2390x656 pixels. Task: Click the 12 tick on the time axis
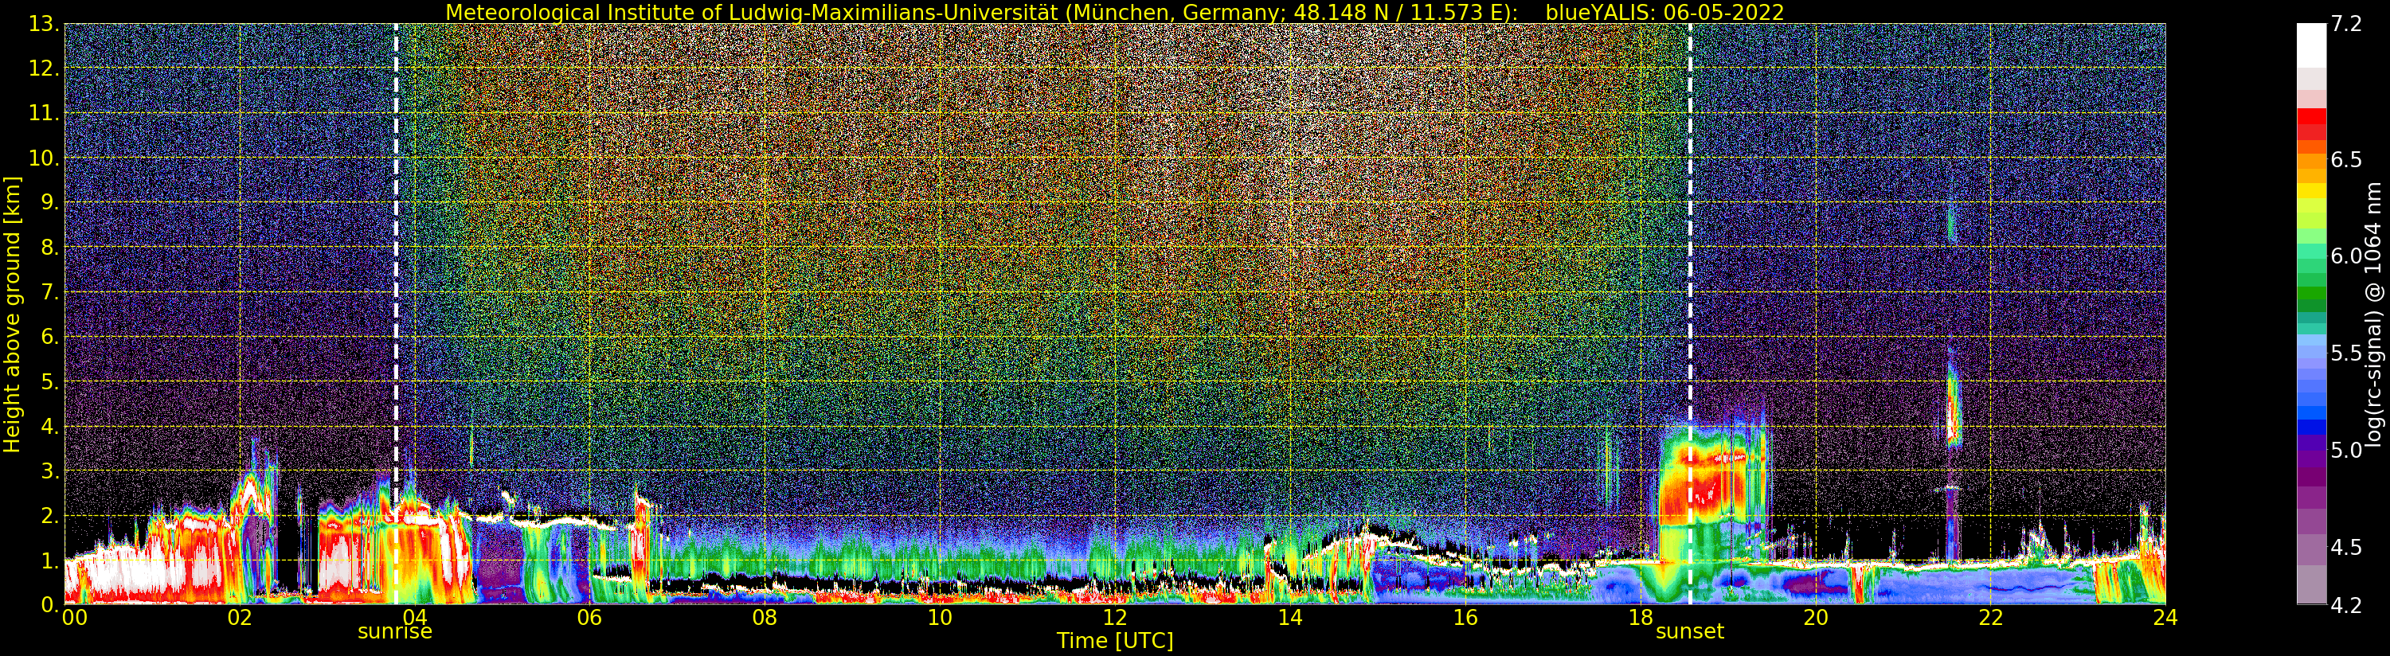tap(1114, 618)
